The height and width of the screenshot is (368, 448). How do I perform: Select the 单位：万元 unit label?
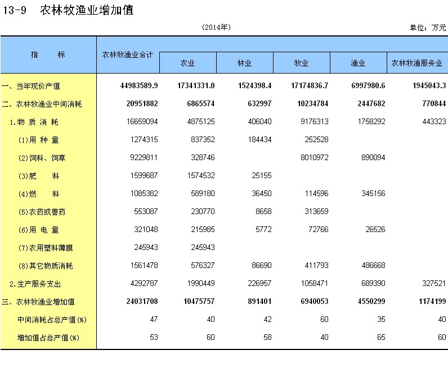click(x=428, y=28)
